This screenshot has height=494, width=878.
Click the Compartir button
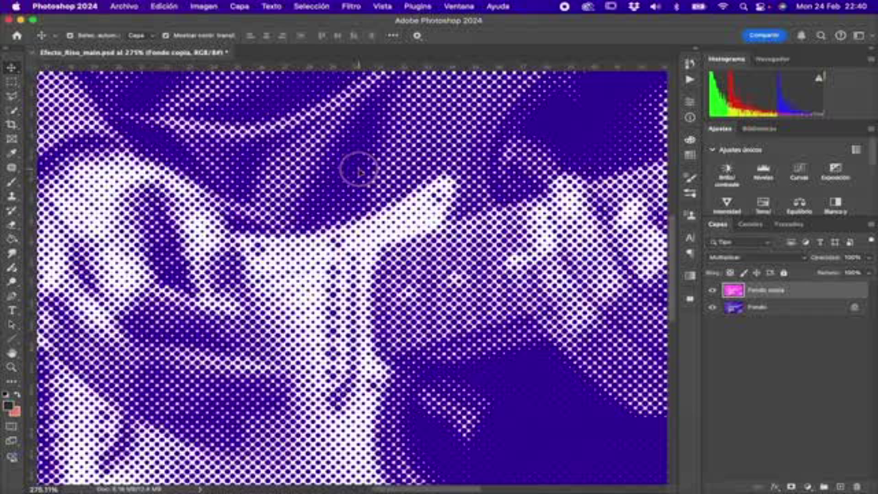pos(764,35)
